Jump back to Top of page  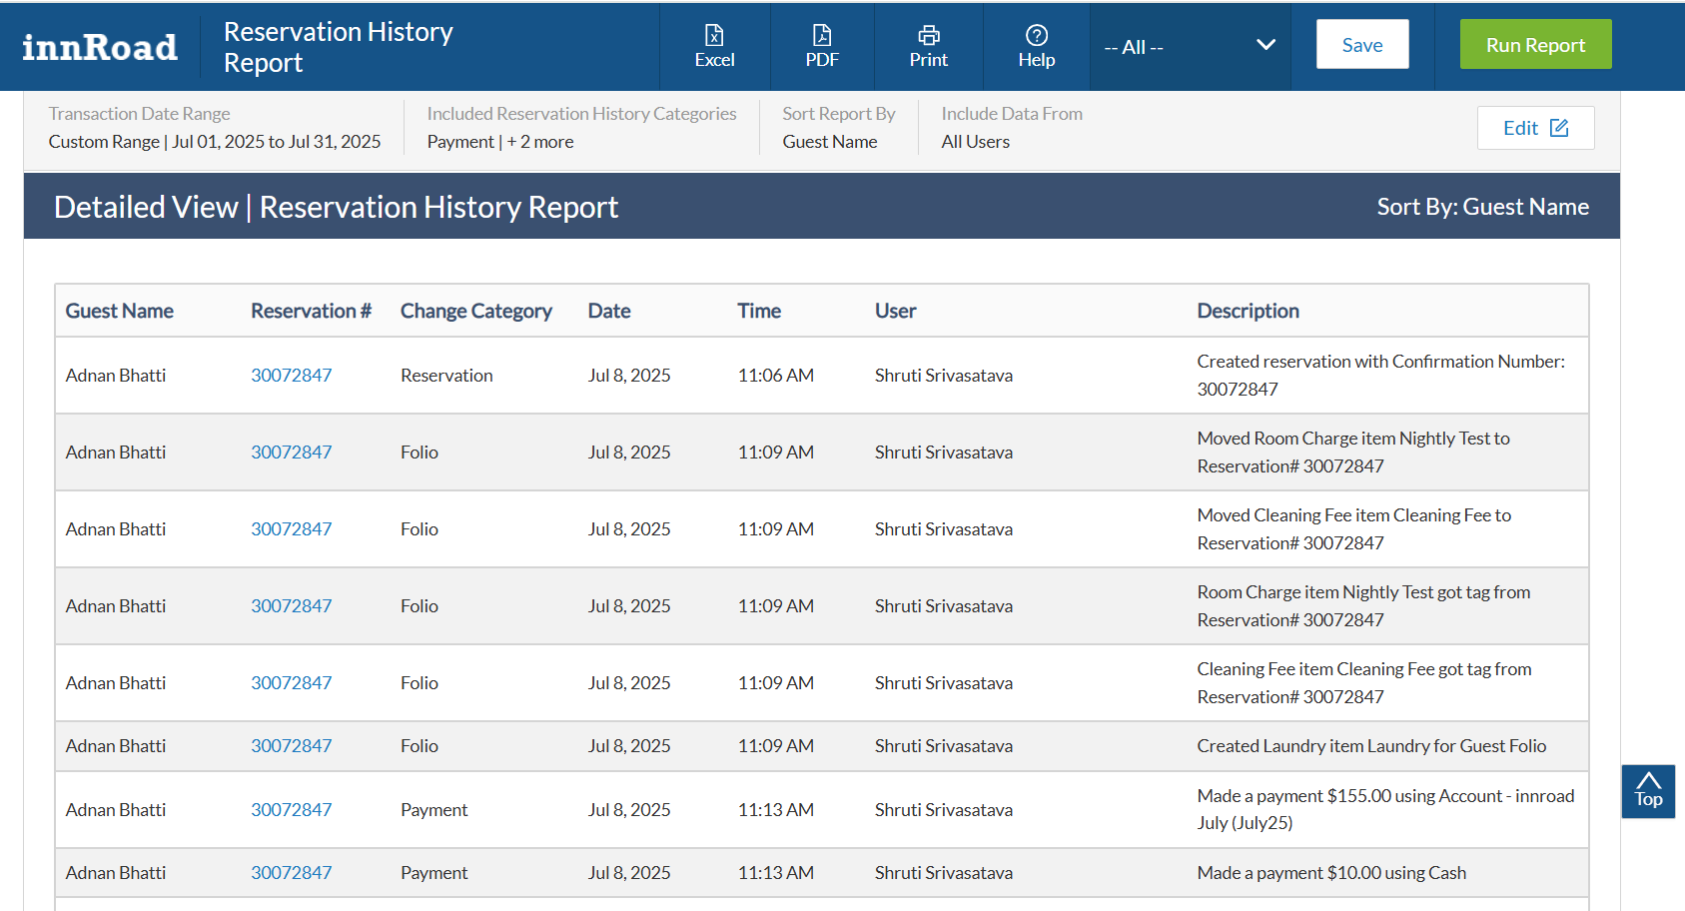[1648, 791]
